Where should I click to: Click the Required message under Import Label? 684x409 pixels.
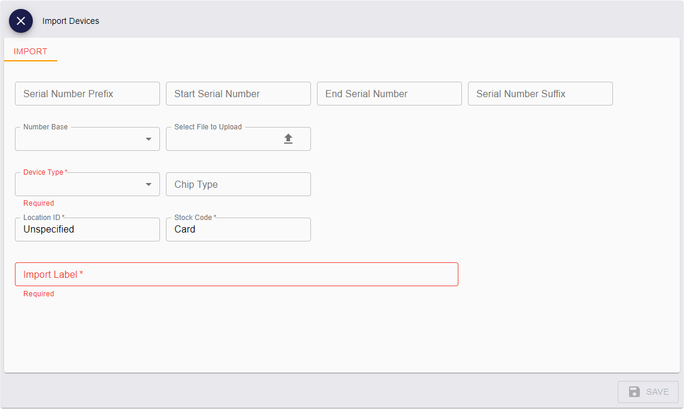click(x=38, y=293)
